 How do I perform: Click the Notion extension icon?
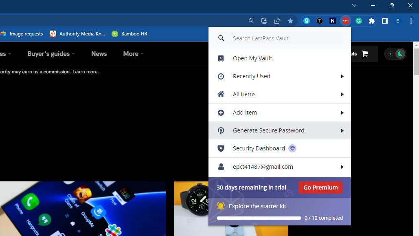[333, 21]
